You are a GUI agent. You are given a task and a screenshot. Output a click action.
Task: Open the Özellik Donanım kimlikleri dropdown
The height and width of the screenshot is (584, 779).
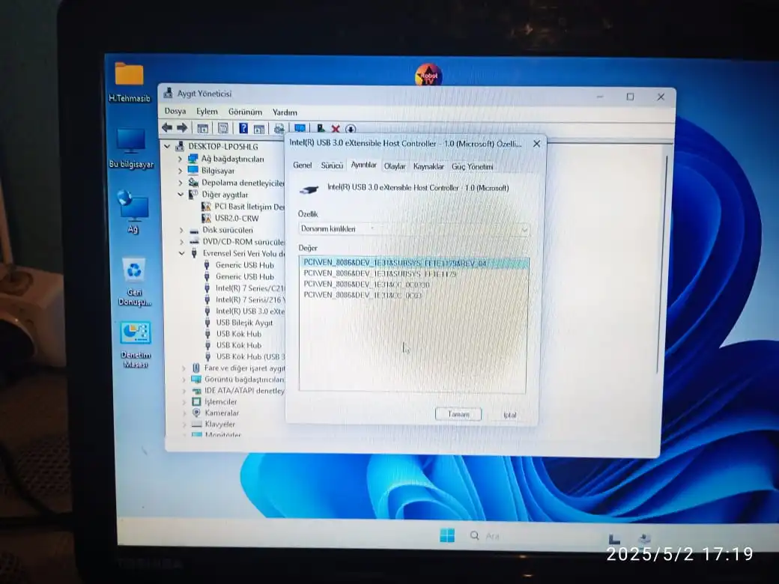point(413,229)
